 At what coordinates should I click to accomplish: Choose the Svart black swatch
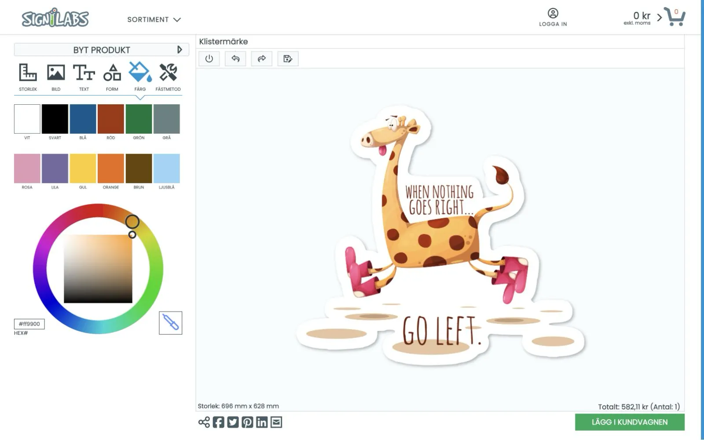tap(55, 119)
